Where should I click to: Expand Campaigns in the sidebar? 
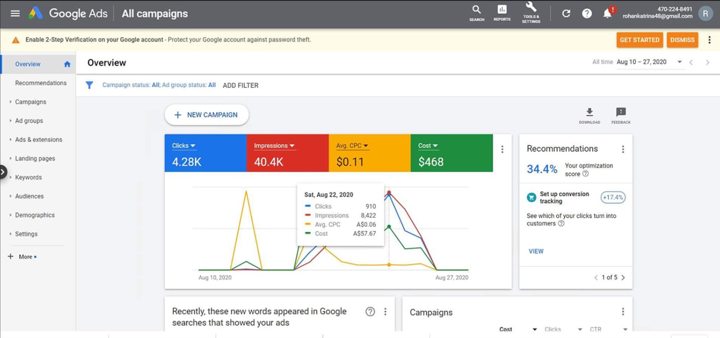coord(30,102)
